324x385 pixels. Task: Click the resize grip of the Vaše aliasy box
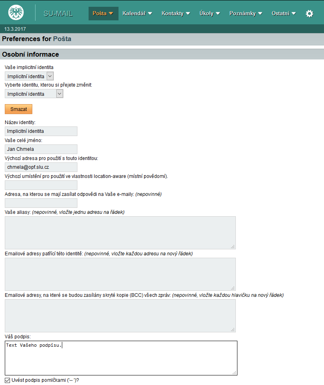233,247
